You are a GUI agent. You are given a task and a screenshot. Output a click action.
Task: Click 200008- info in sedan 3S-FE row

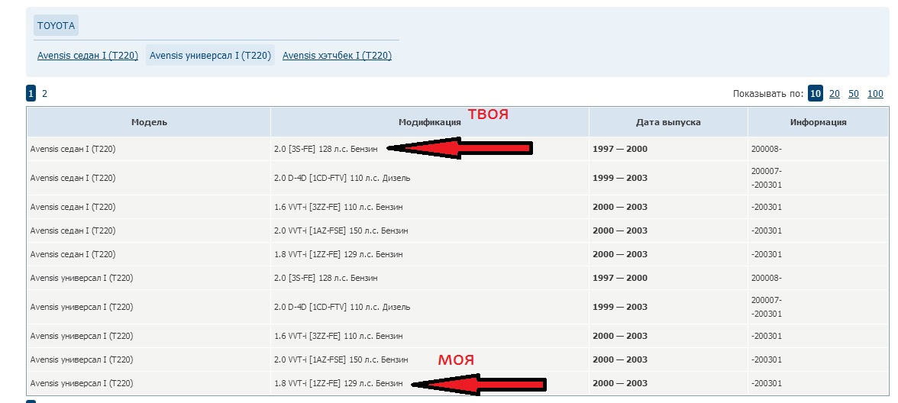pos(767,149)
